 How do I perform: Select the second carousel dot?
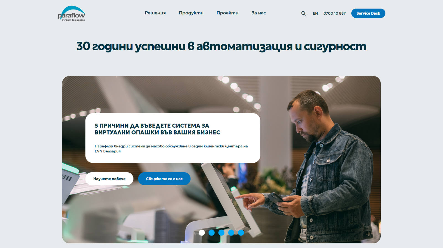point(212,233)
